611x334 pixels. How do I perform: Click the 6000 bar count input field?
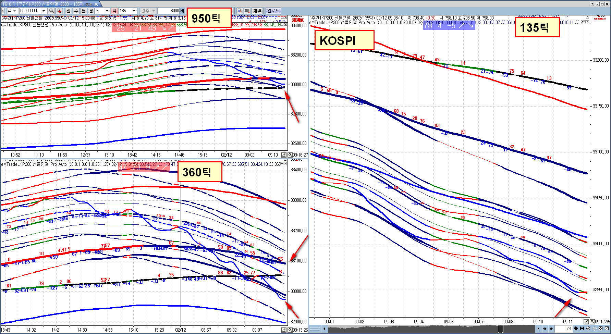point(169,11)
